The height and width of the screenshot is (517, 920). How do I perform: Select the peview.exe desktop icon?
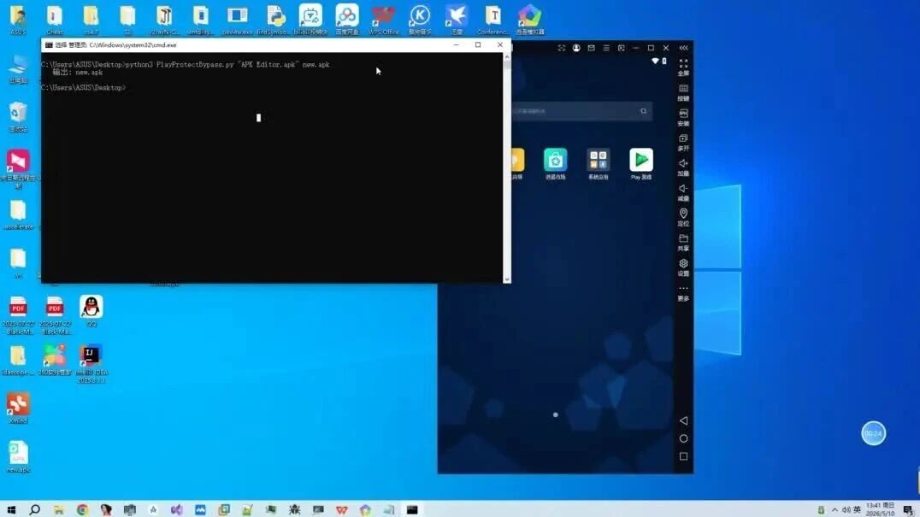[x=237, y=20]
